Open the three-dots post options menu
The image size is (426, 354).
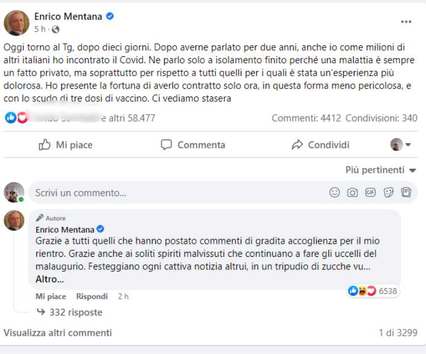pos(406,22)
